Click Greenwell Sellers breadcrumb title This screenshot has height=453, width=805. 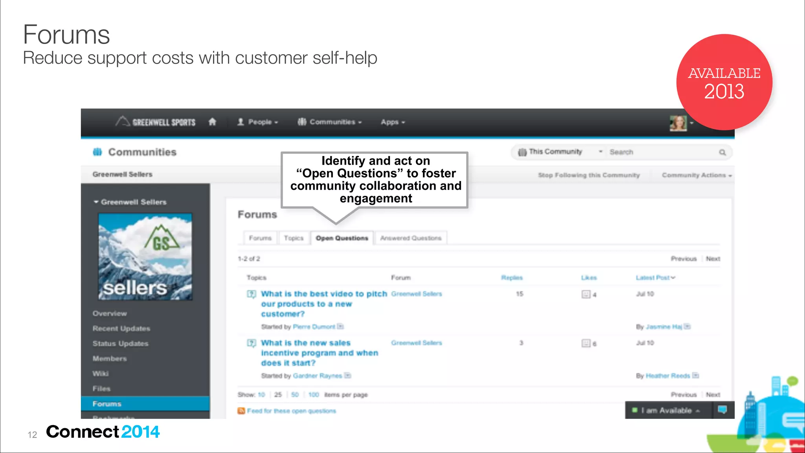click(122, 174)
